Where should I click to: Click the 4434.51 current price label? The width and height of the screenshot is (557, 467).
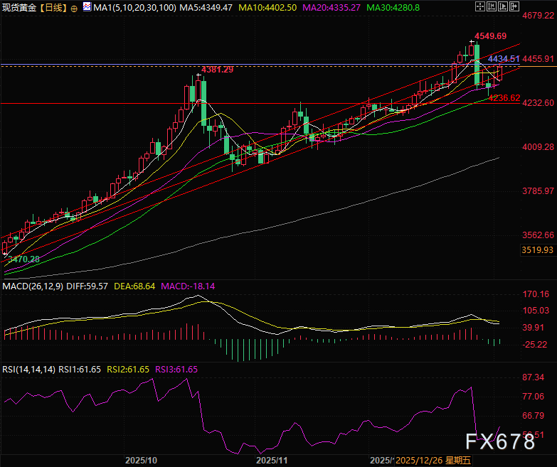tap(504, 59)
